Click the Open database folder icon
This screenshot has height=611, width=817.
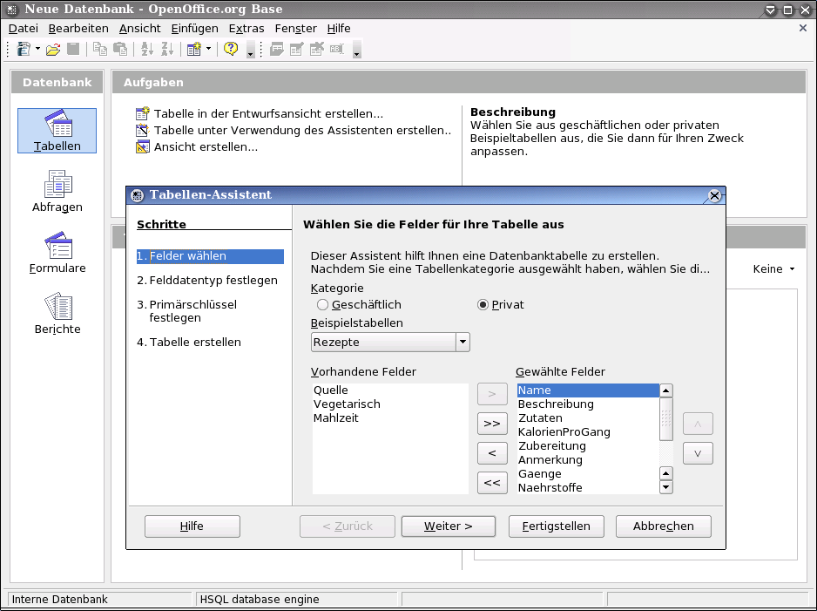click(x=53, y=49)
